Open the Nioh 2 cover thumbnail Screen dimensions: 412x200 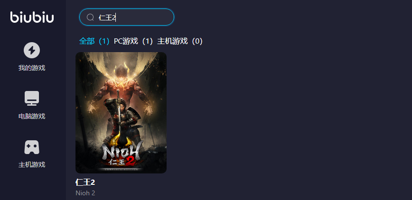click(x=121, y=113)
